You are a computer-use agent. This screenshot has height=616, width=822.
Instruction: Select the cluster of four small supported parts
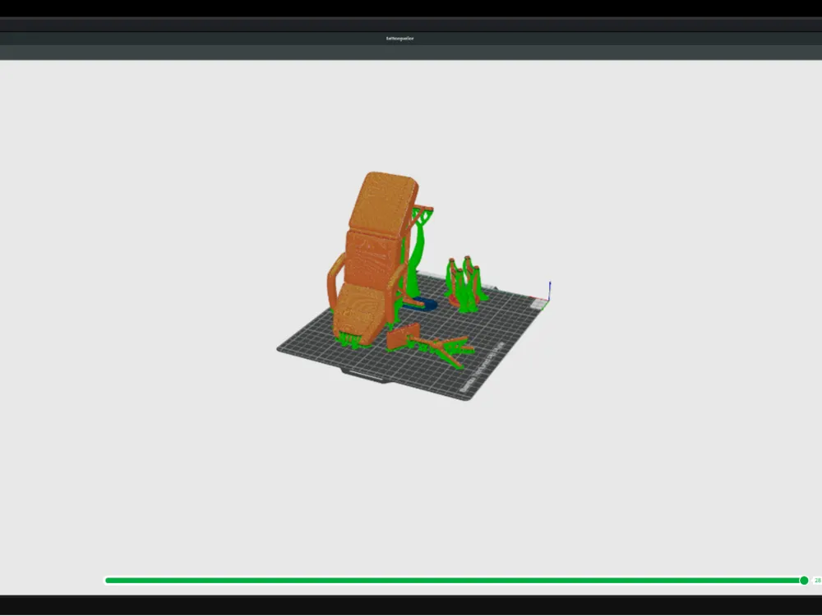(x=466, y=283)
